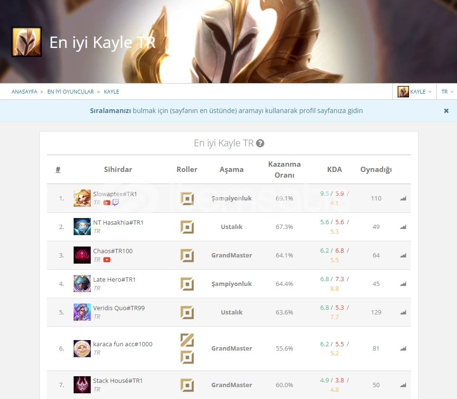Click Ustalık tier in Veridis Quo row

click(x=232, y=313)
